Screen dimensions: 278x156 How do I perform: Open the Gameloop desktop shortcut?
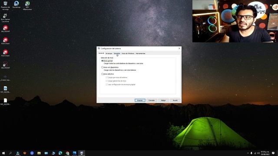tap(17, 5)
